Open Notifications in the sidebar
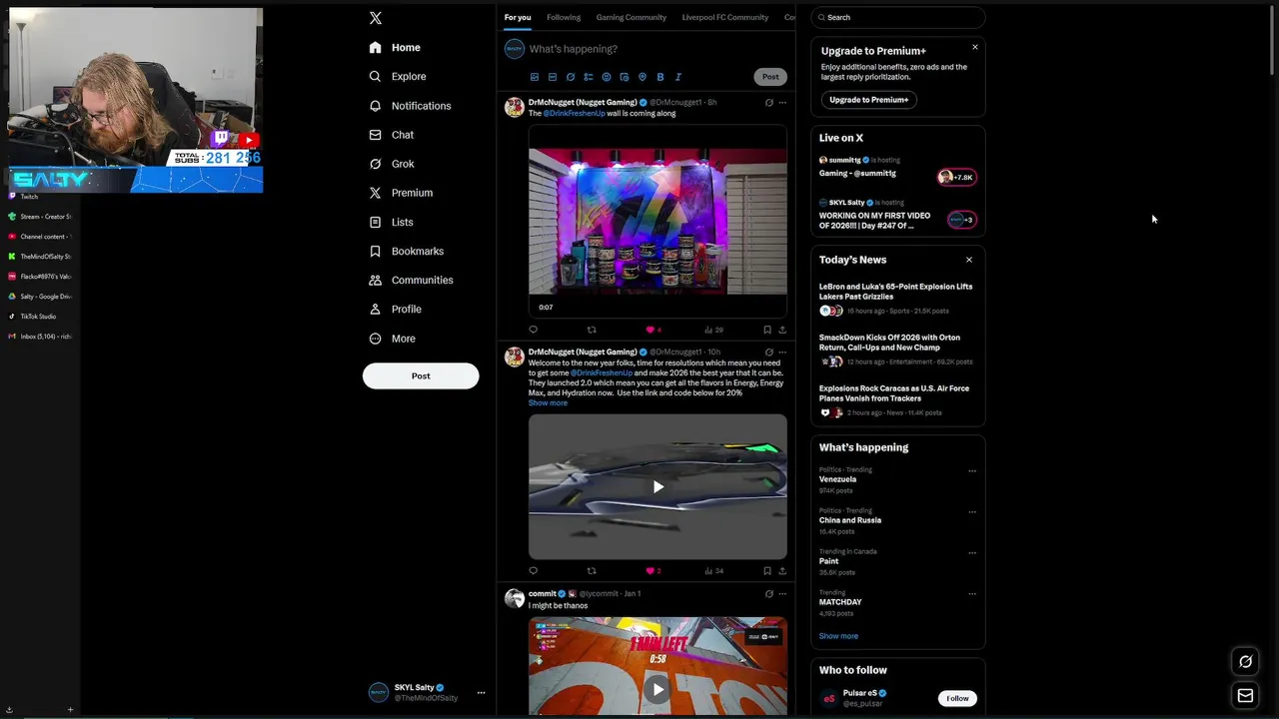 point(410,106)
